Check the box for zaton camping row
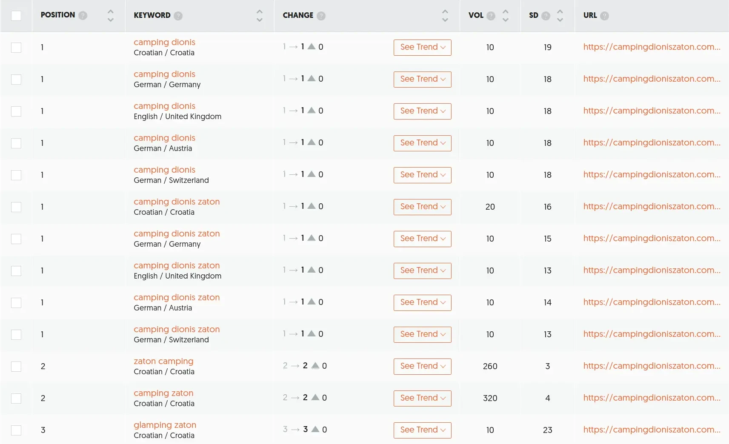Viewport: 729px width, 444px height. (x=16, y=366)
